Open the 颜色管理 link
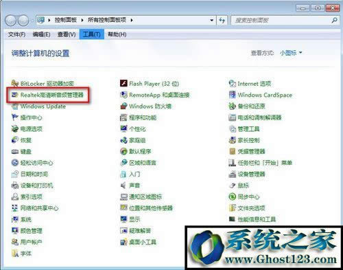The height and width of the screenshot is (270, 343). point(32,231)
